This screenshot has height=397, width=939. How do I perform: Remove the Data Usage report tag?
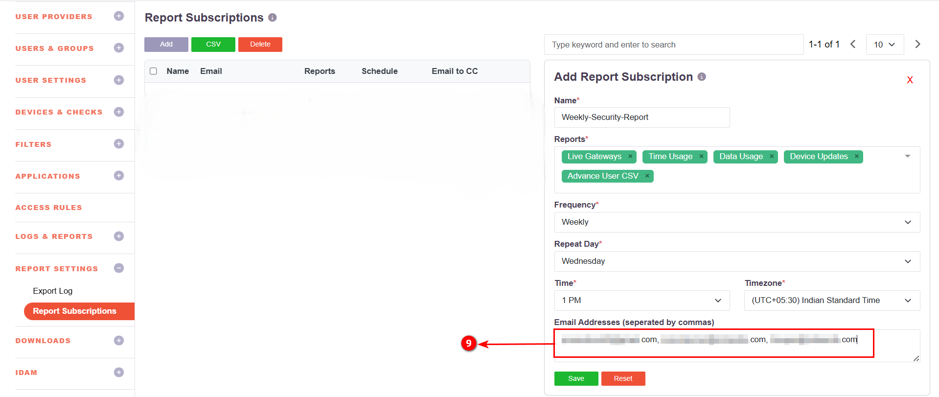tap(772, 157)
